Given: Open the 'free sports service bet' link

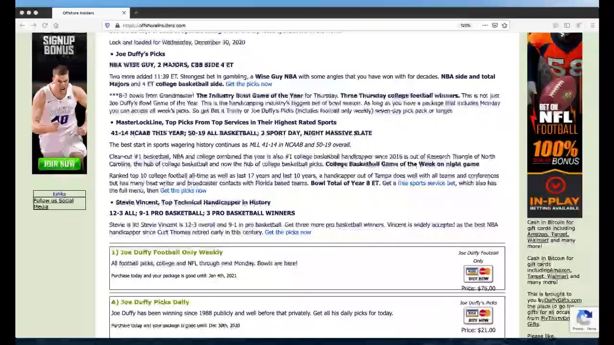Looking at the screenshot, I should click(x=426, y=183).
